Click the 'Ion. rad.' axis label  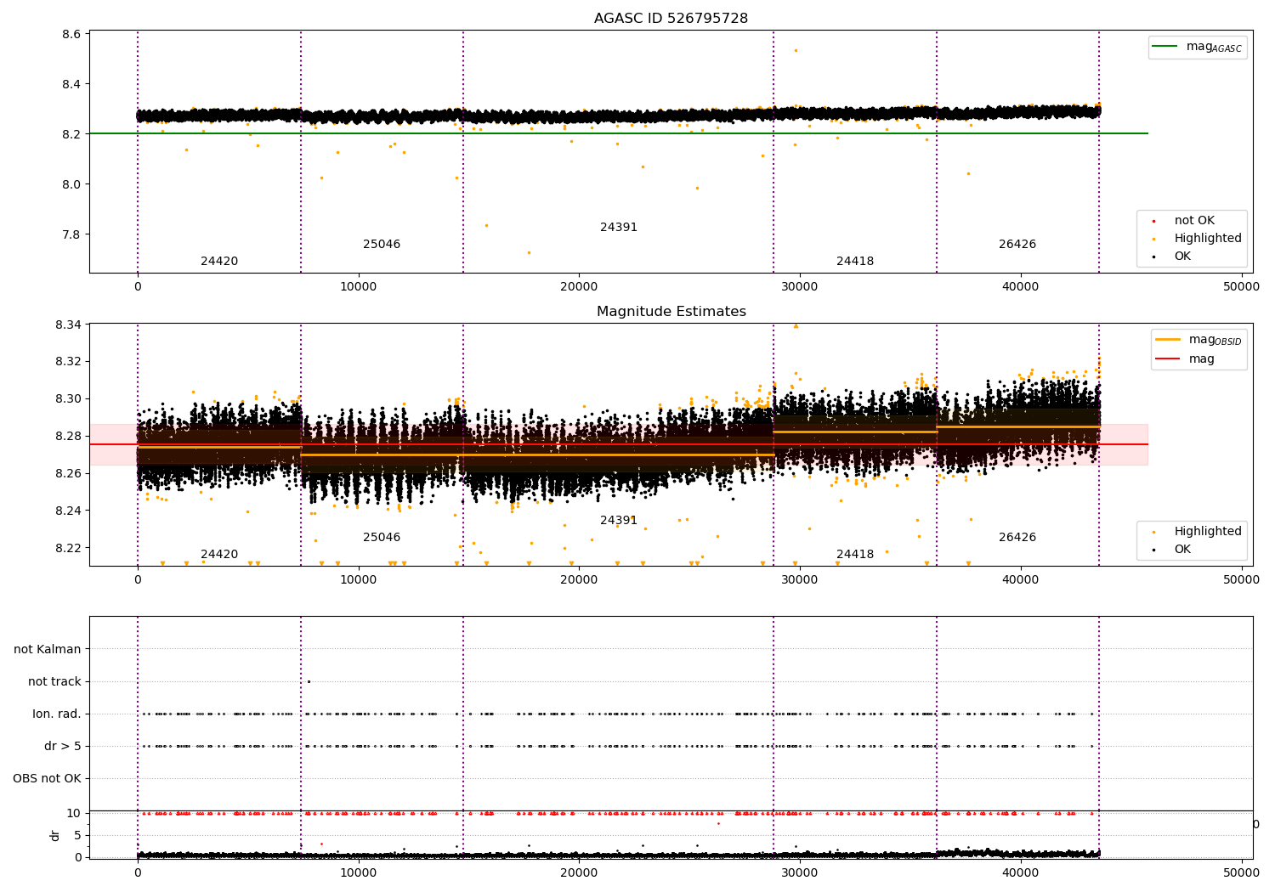pos(57,714)
